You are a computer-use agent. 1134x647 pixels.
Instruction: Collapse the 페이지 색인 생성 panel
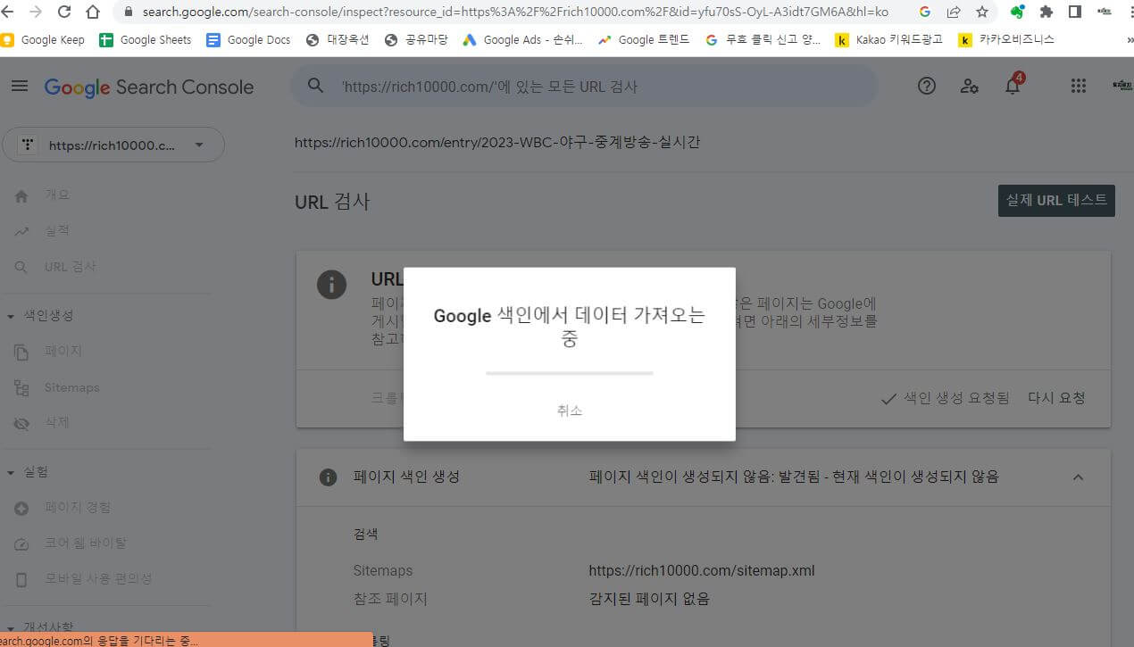[x=1078, y=477]
